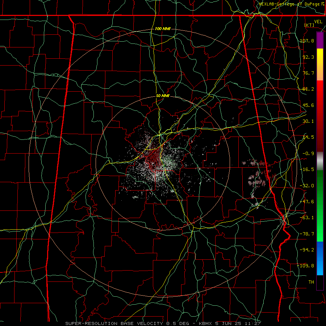
Task: Click the KBMX radar site identifier
Action: tap(205, 323)
